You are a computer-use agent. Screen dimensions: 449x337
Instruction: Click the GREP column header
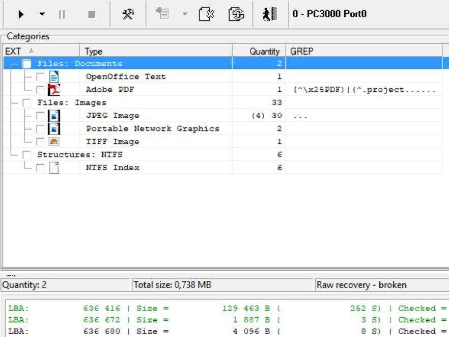363,51
